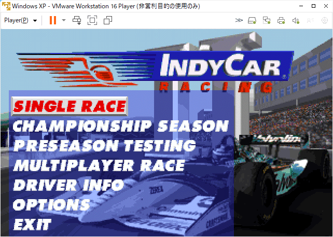Click the greyed-out USB device icon

coord(310,20)
